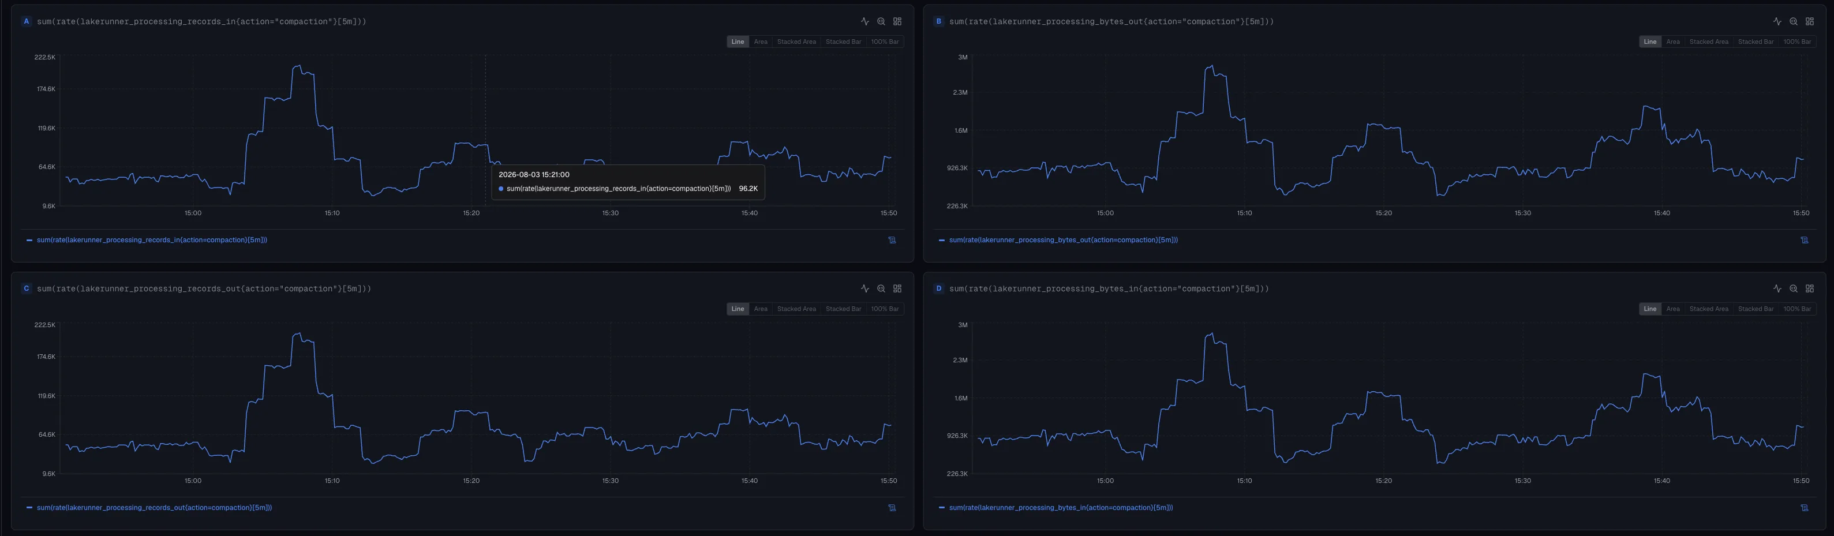Viewport: 1834px width, 536px height.
Task: Click the activity line icon in panel C
Action: click(864, 288)
